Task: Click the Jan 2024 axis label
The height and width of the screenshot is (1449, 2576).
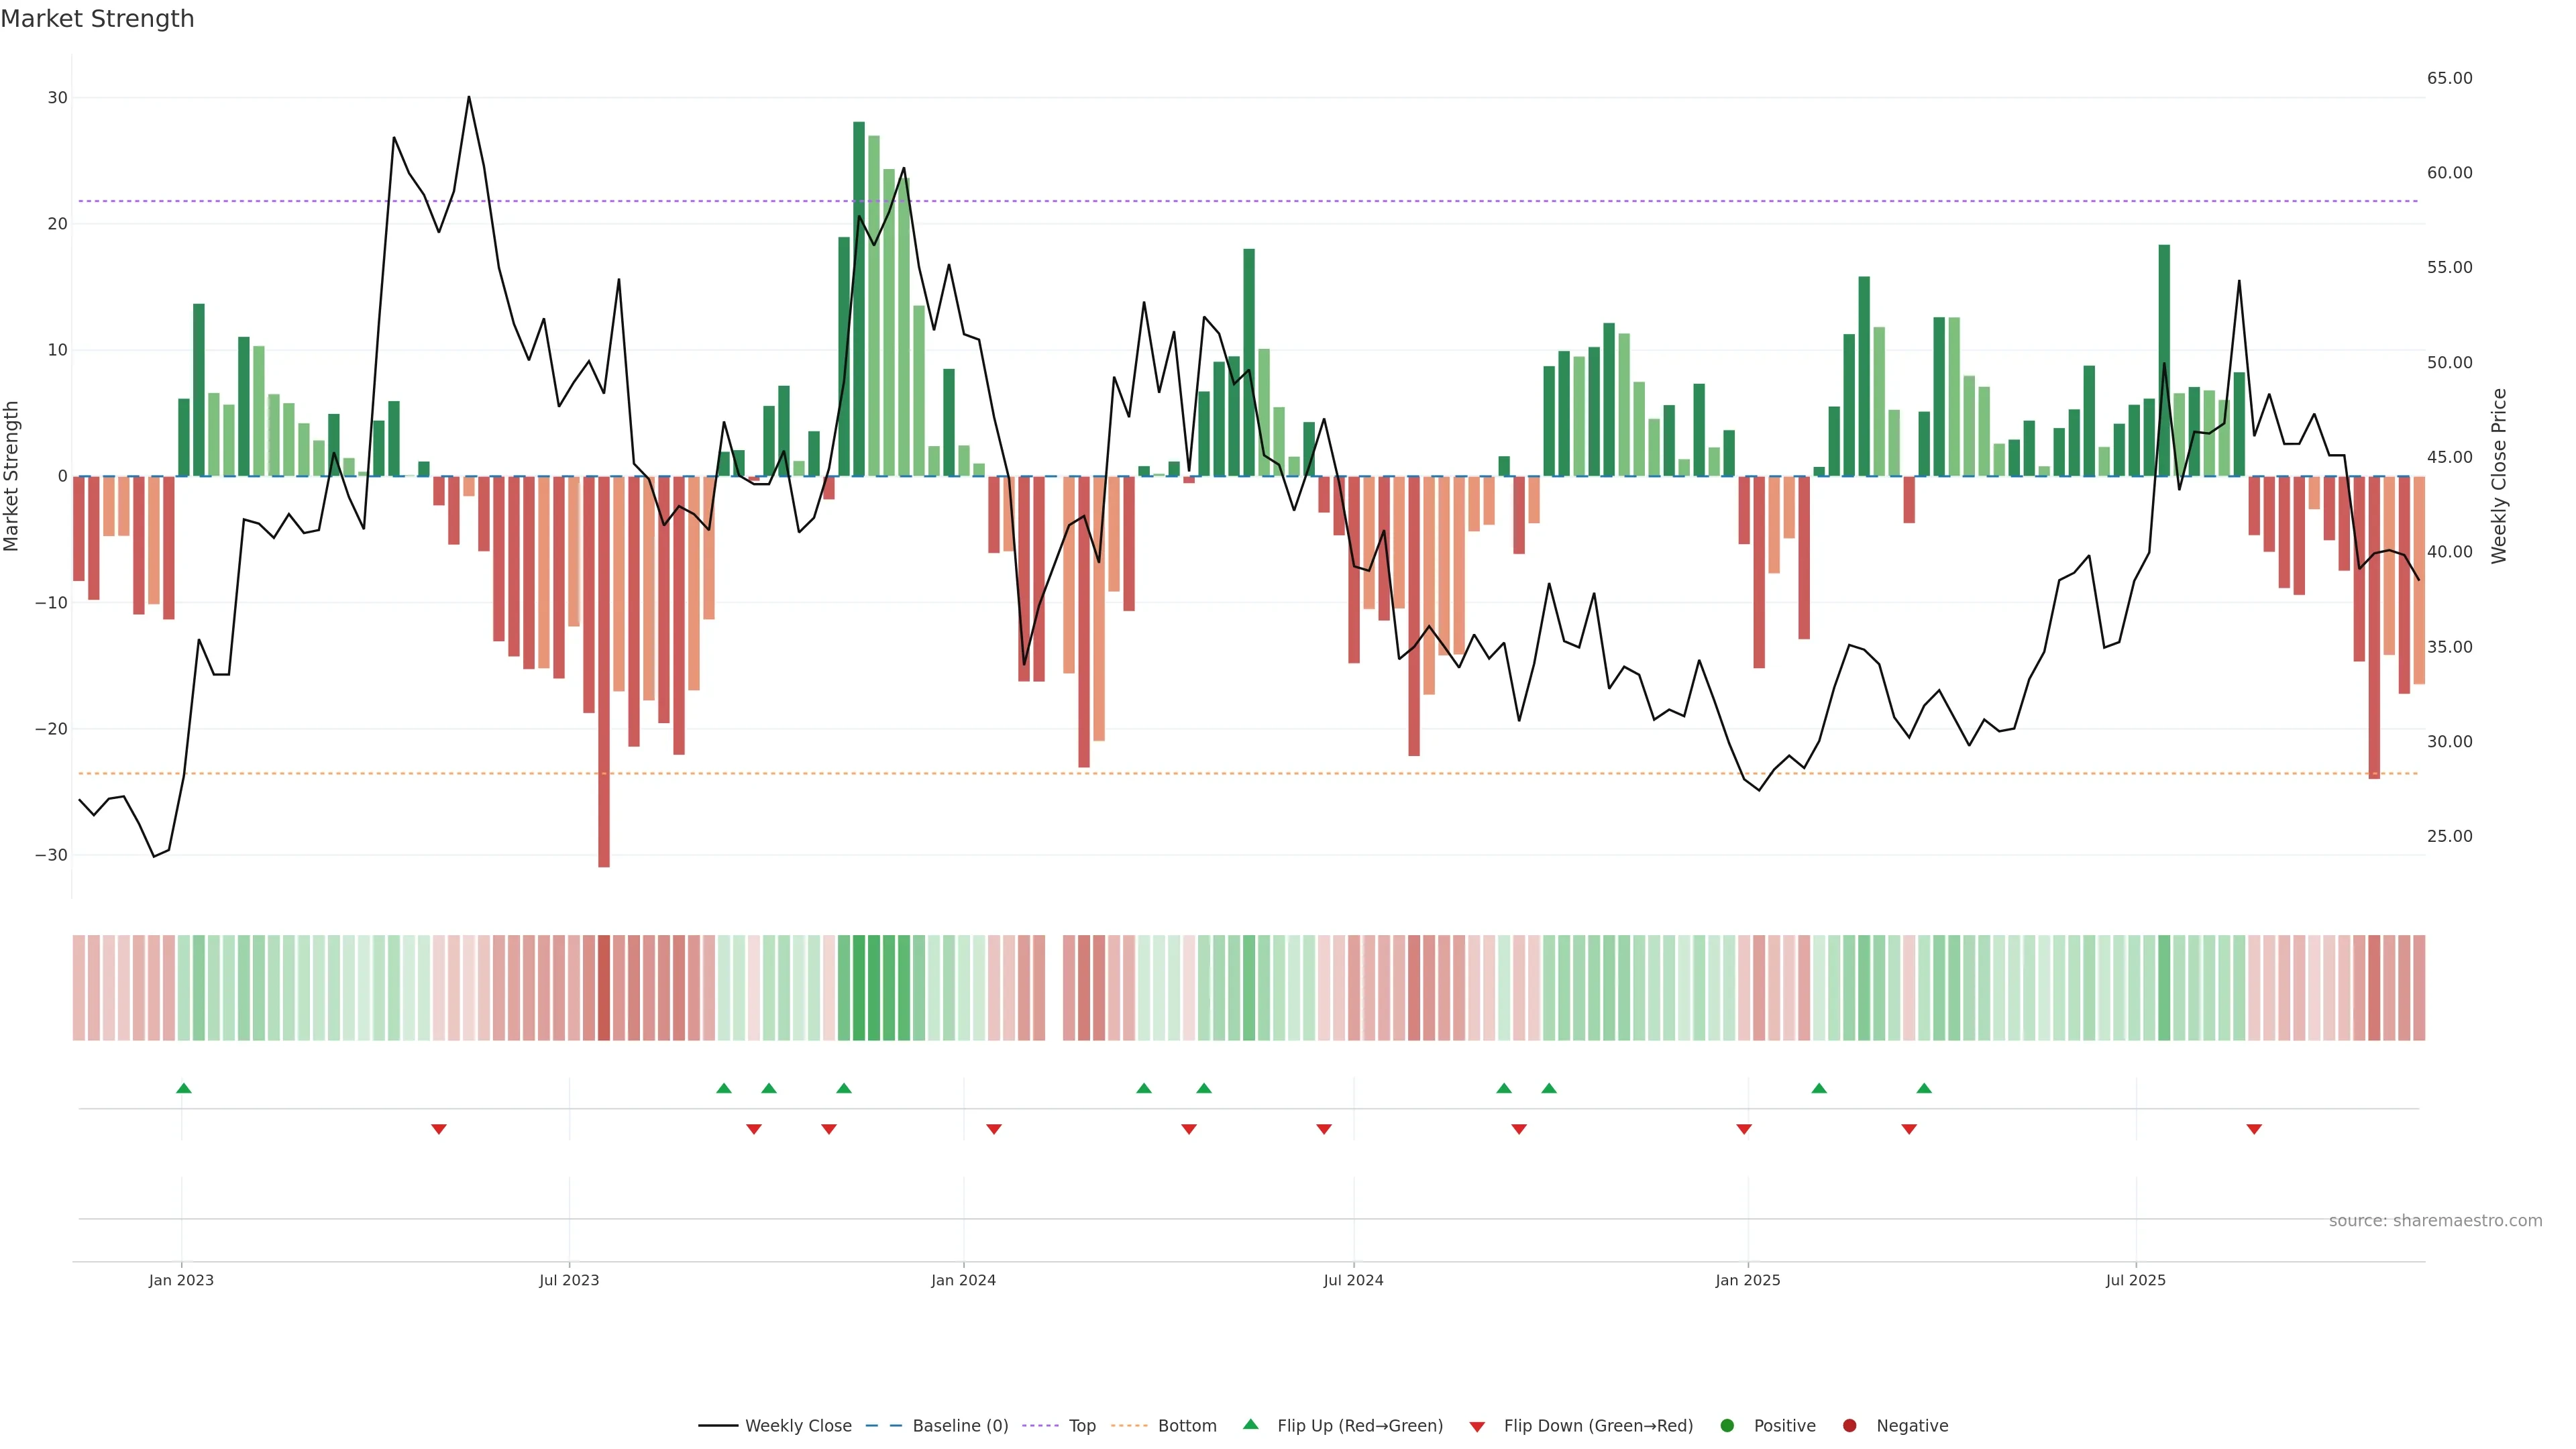Action: click(963, 1280)
